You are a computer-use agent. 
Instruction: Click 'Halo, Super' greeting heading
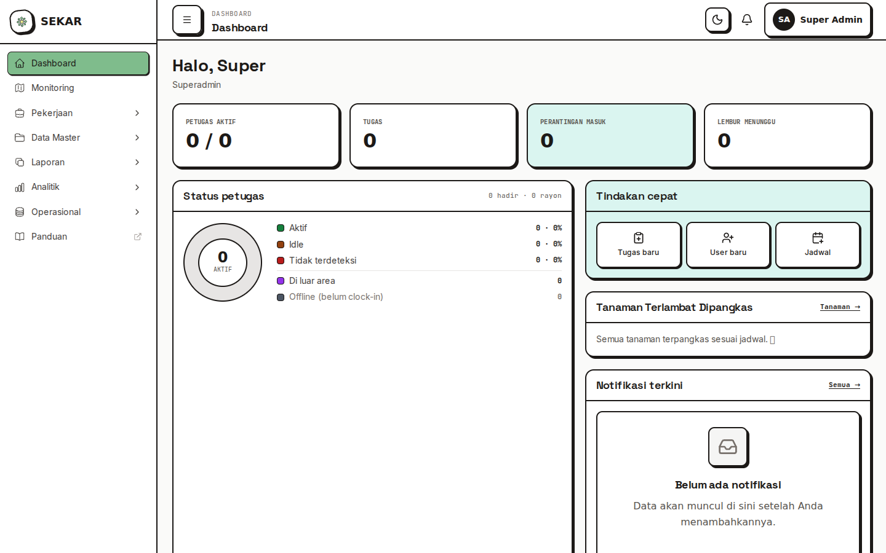click(x=218, y=66)
